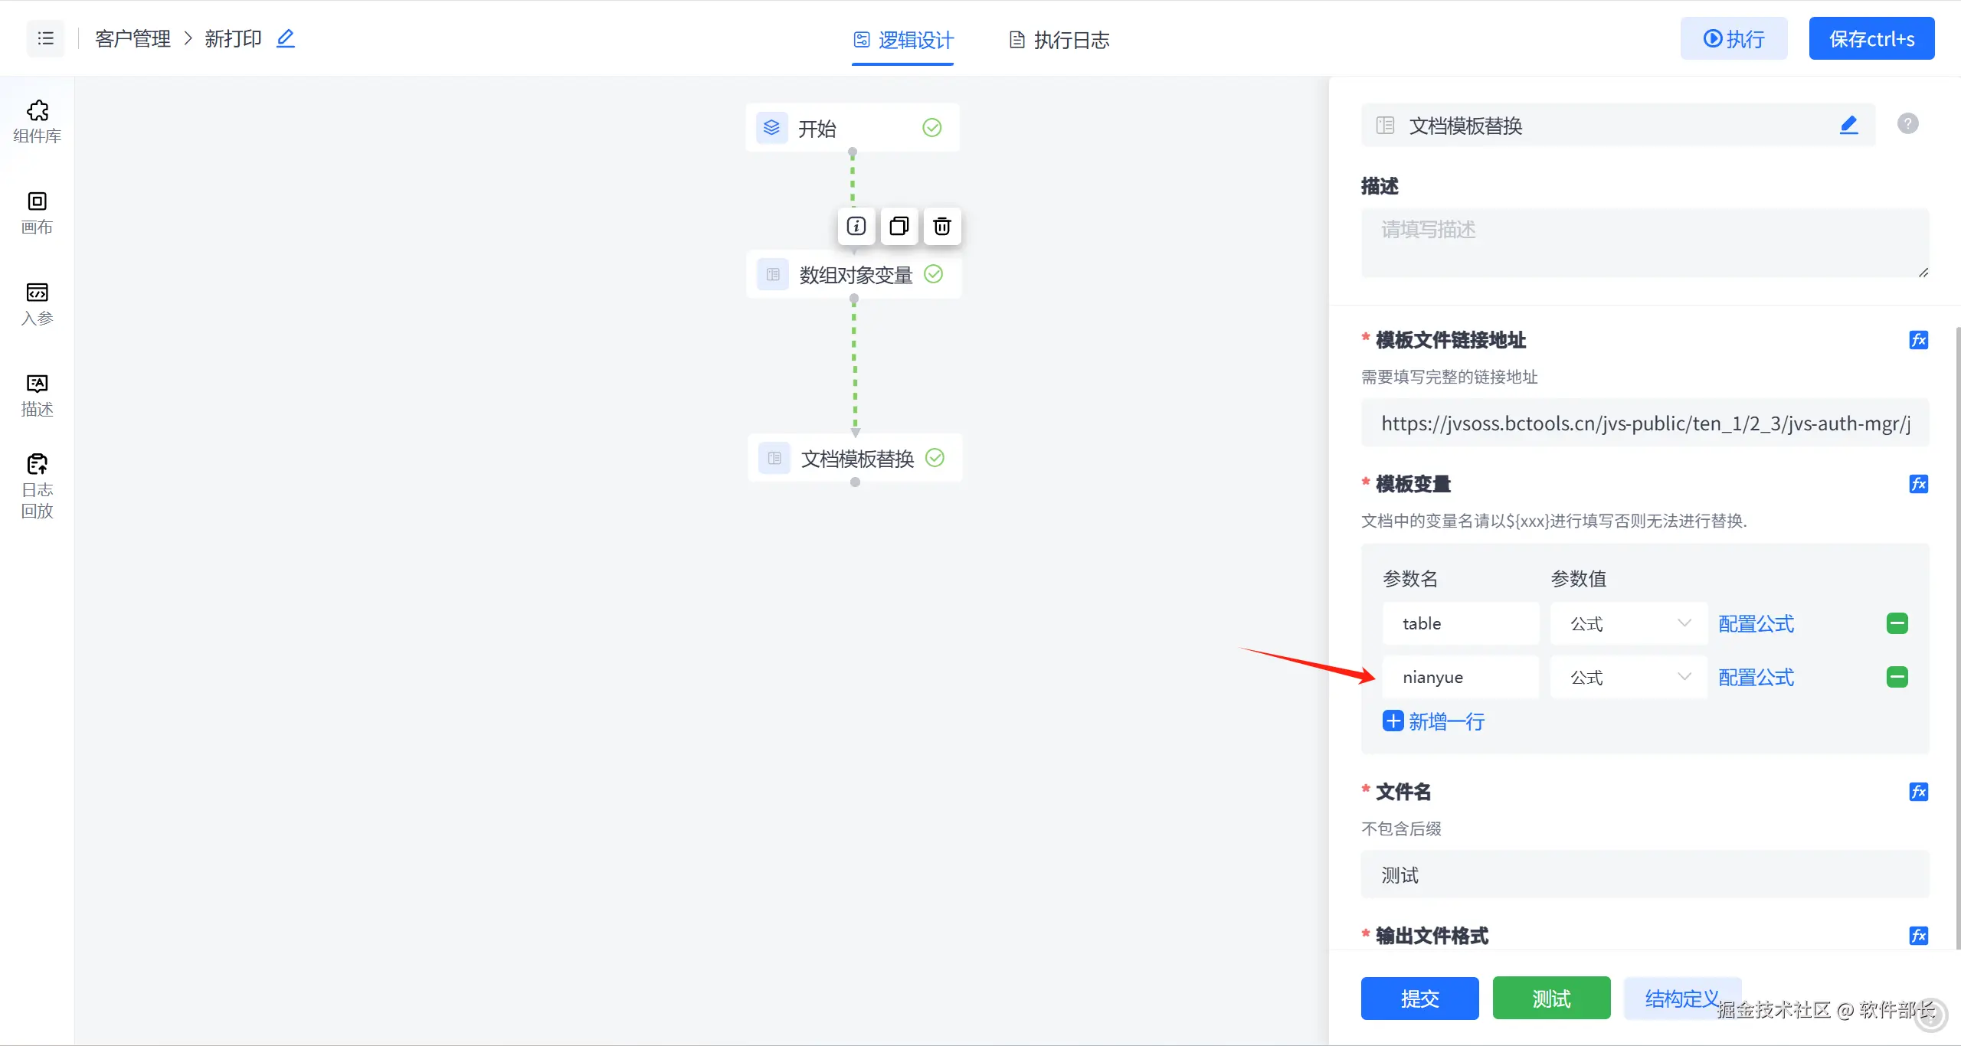Expand the 公式 dropdown in the nianyue row
The height and width of the screenshot is (1046, 1961).
coord(1629,677)
